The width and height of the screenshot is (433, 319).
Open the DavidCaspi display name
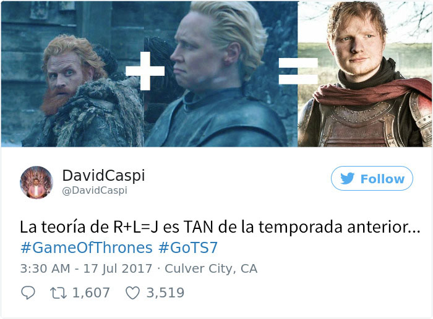click(x=103, y=175)
